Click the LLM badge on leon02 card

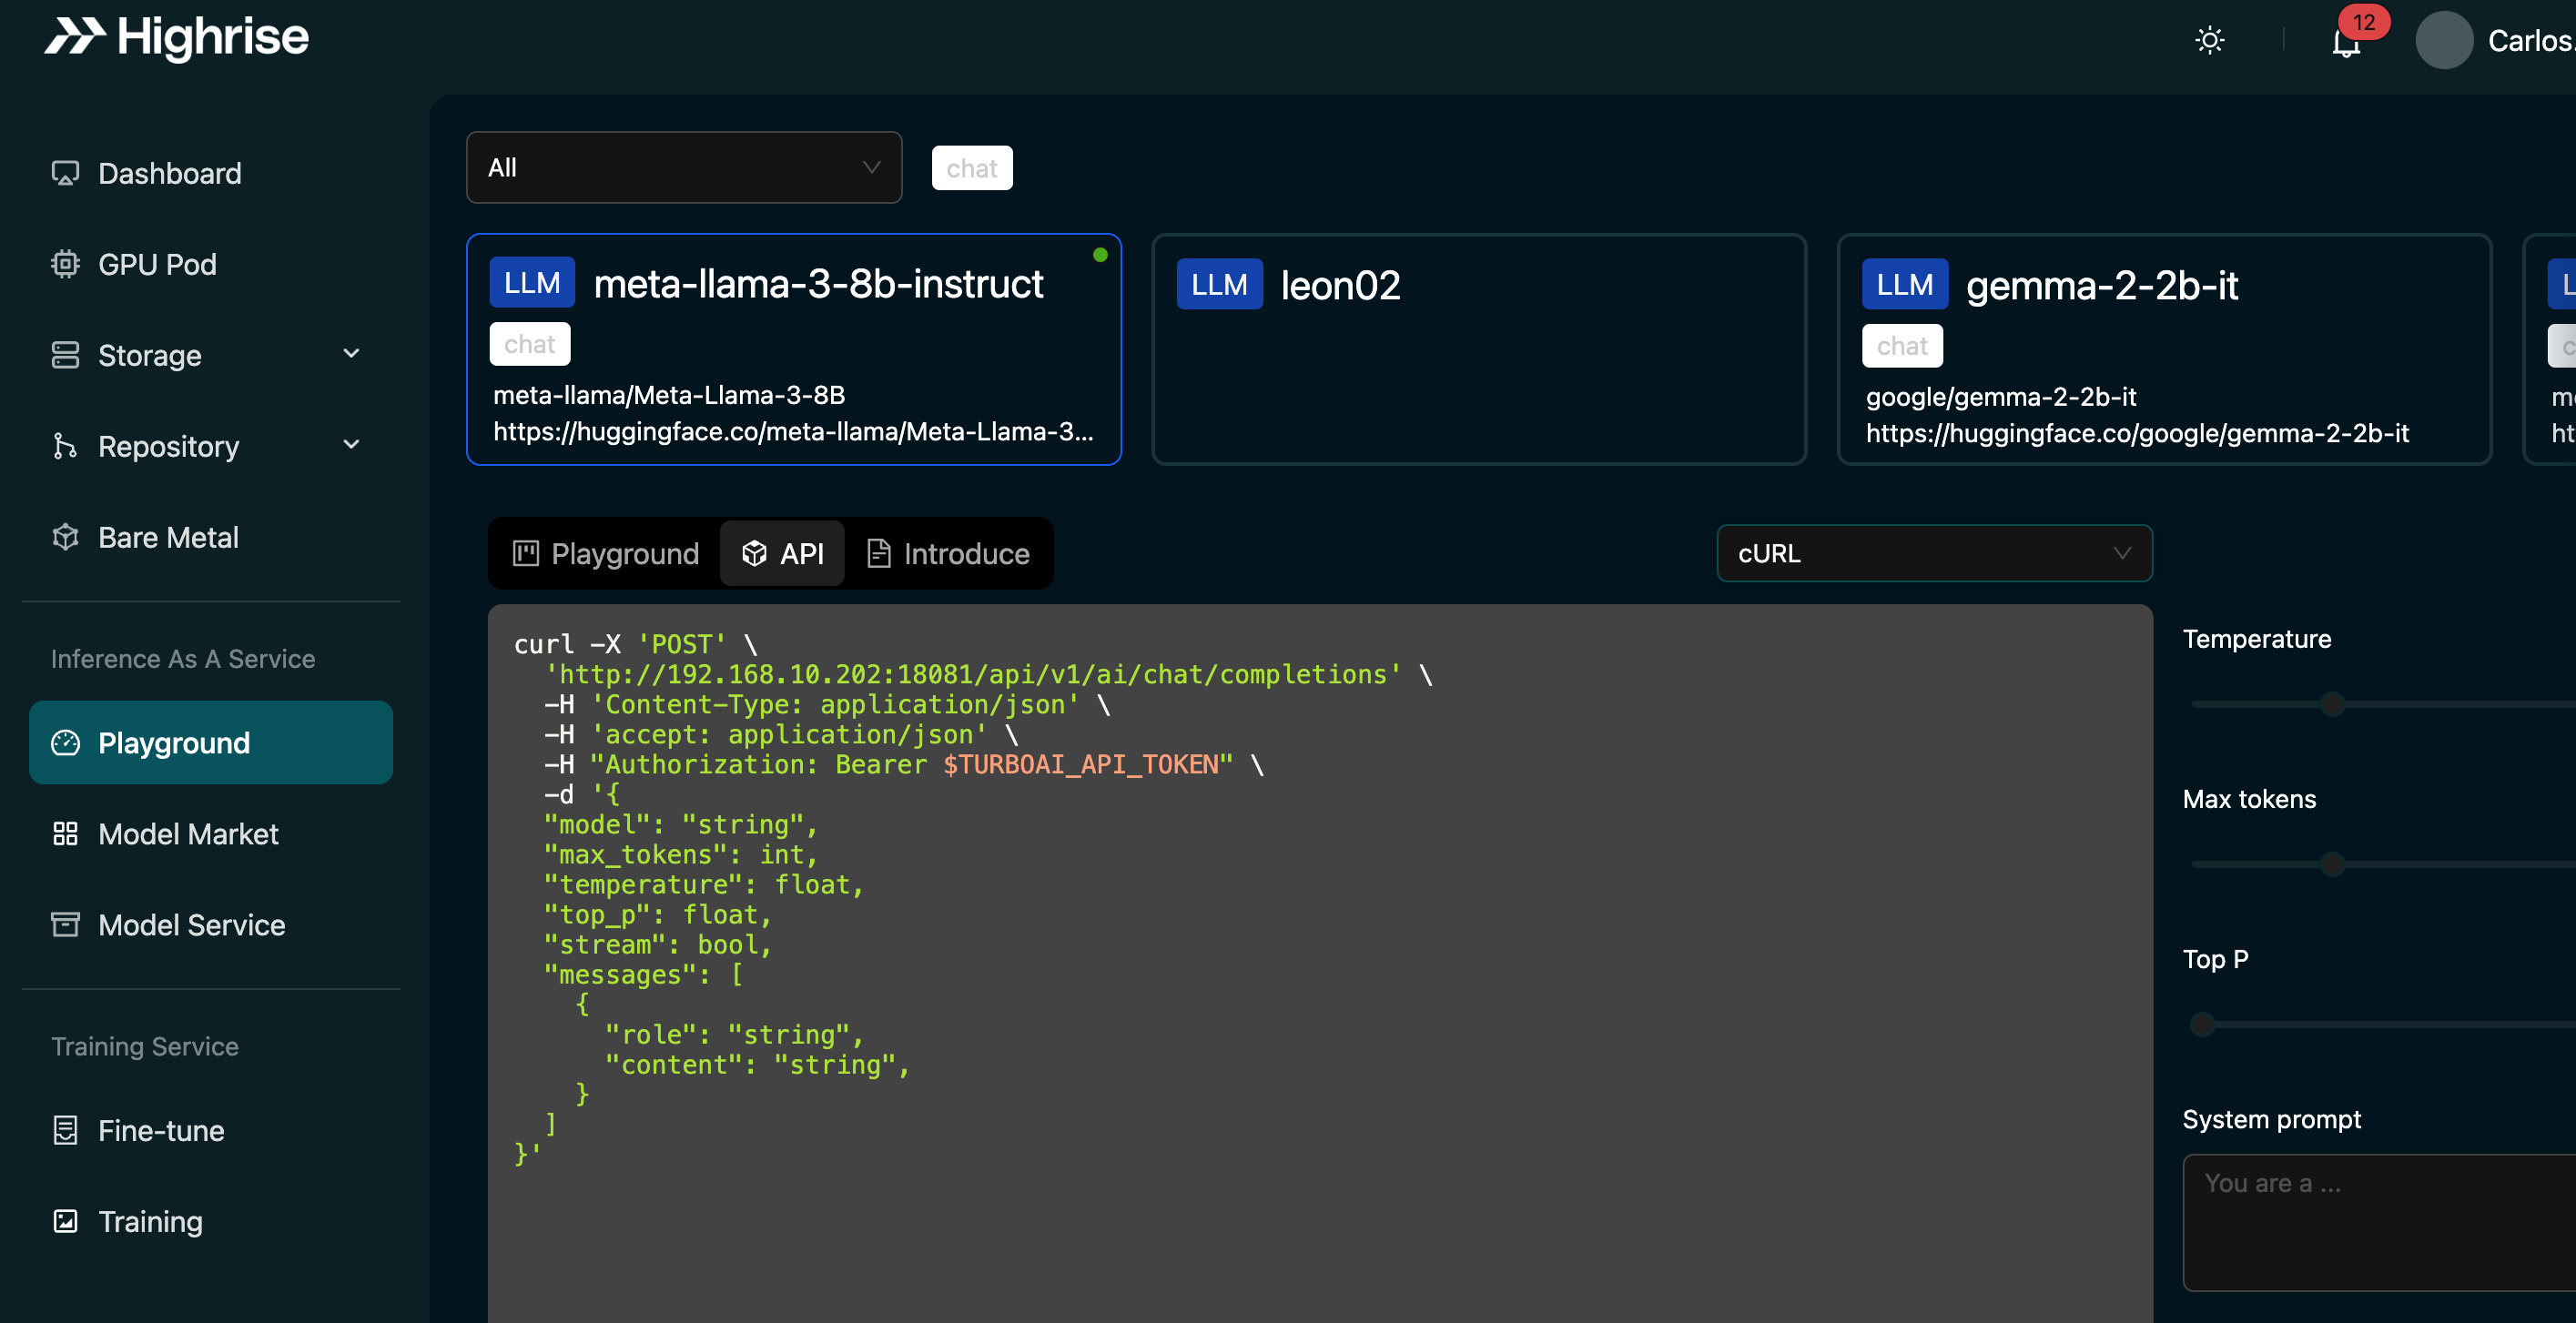pyautogui.click(x=1219, y=284)
